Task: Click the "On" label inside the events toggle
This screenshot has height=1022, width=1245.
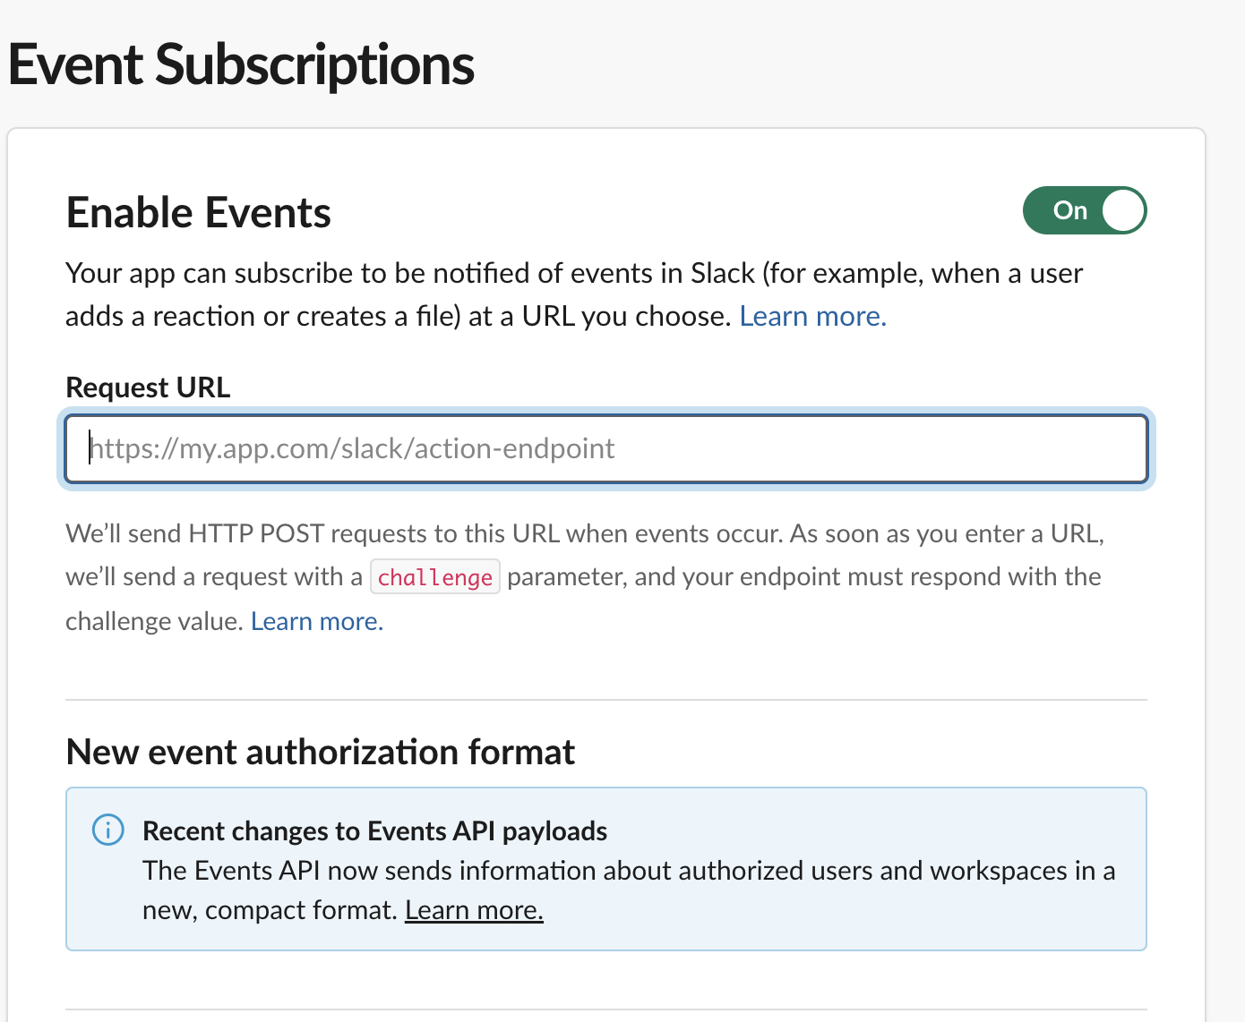Action: point(1069,210)
